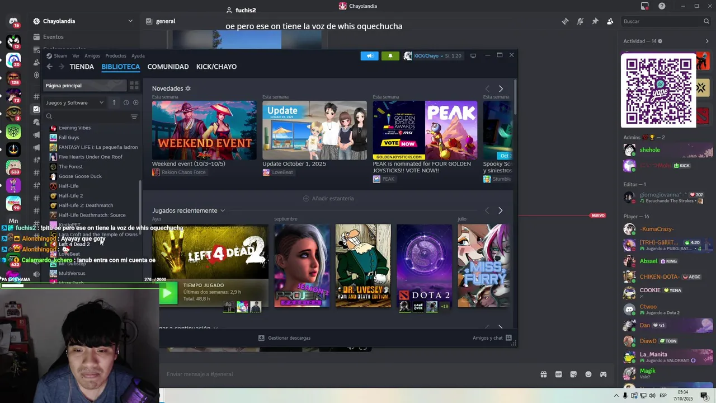Open Steam notifications bell button

point(390,56)
